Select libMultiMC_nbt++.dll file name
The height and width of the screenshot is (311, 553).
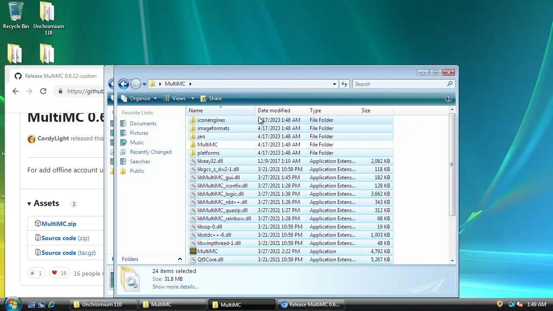[222, 202]
